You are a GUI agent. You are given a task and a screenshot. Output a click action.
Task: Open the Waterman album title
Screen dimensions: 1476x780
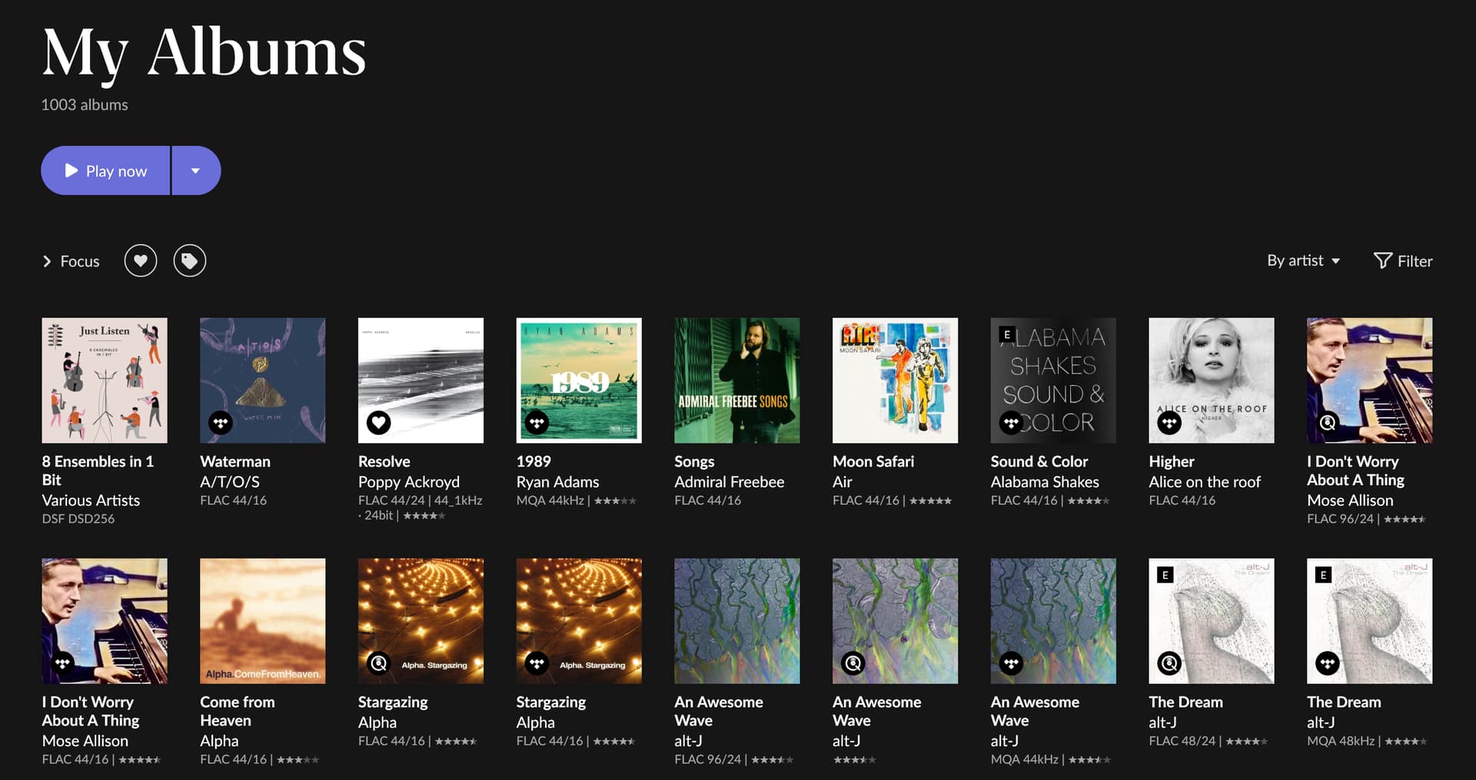pos(235,462)
